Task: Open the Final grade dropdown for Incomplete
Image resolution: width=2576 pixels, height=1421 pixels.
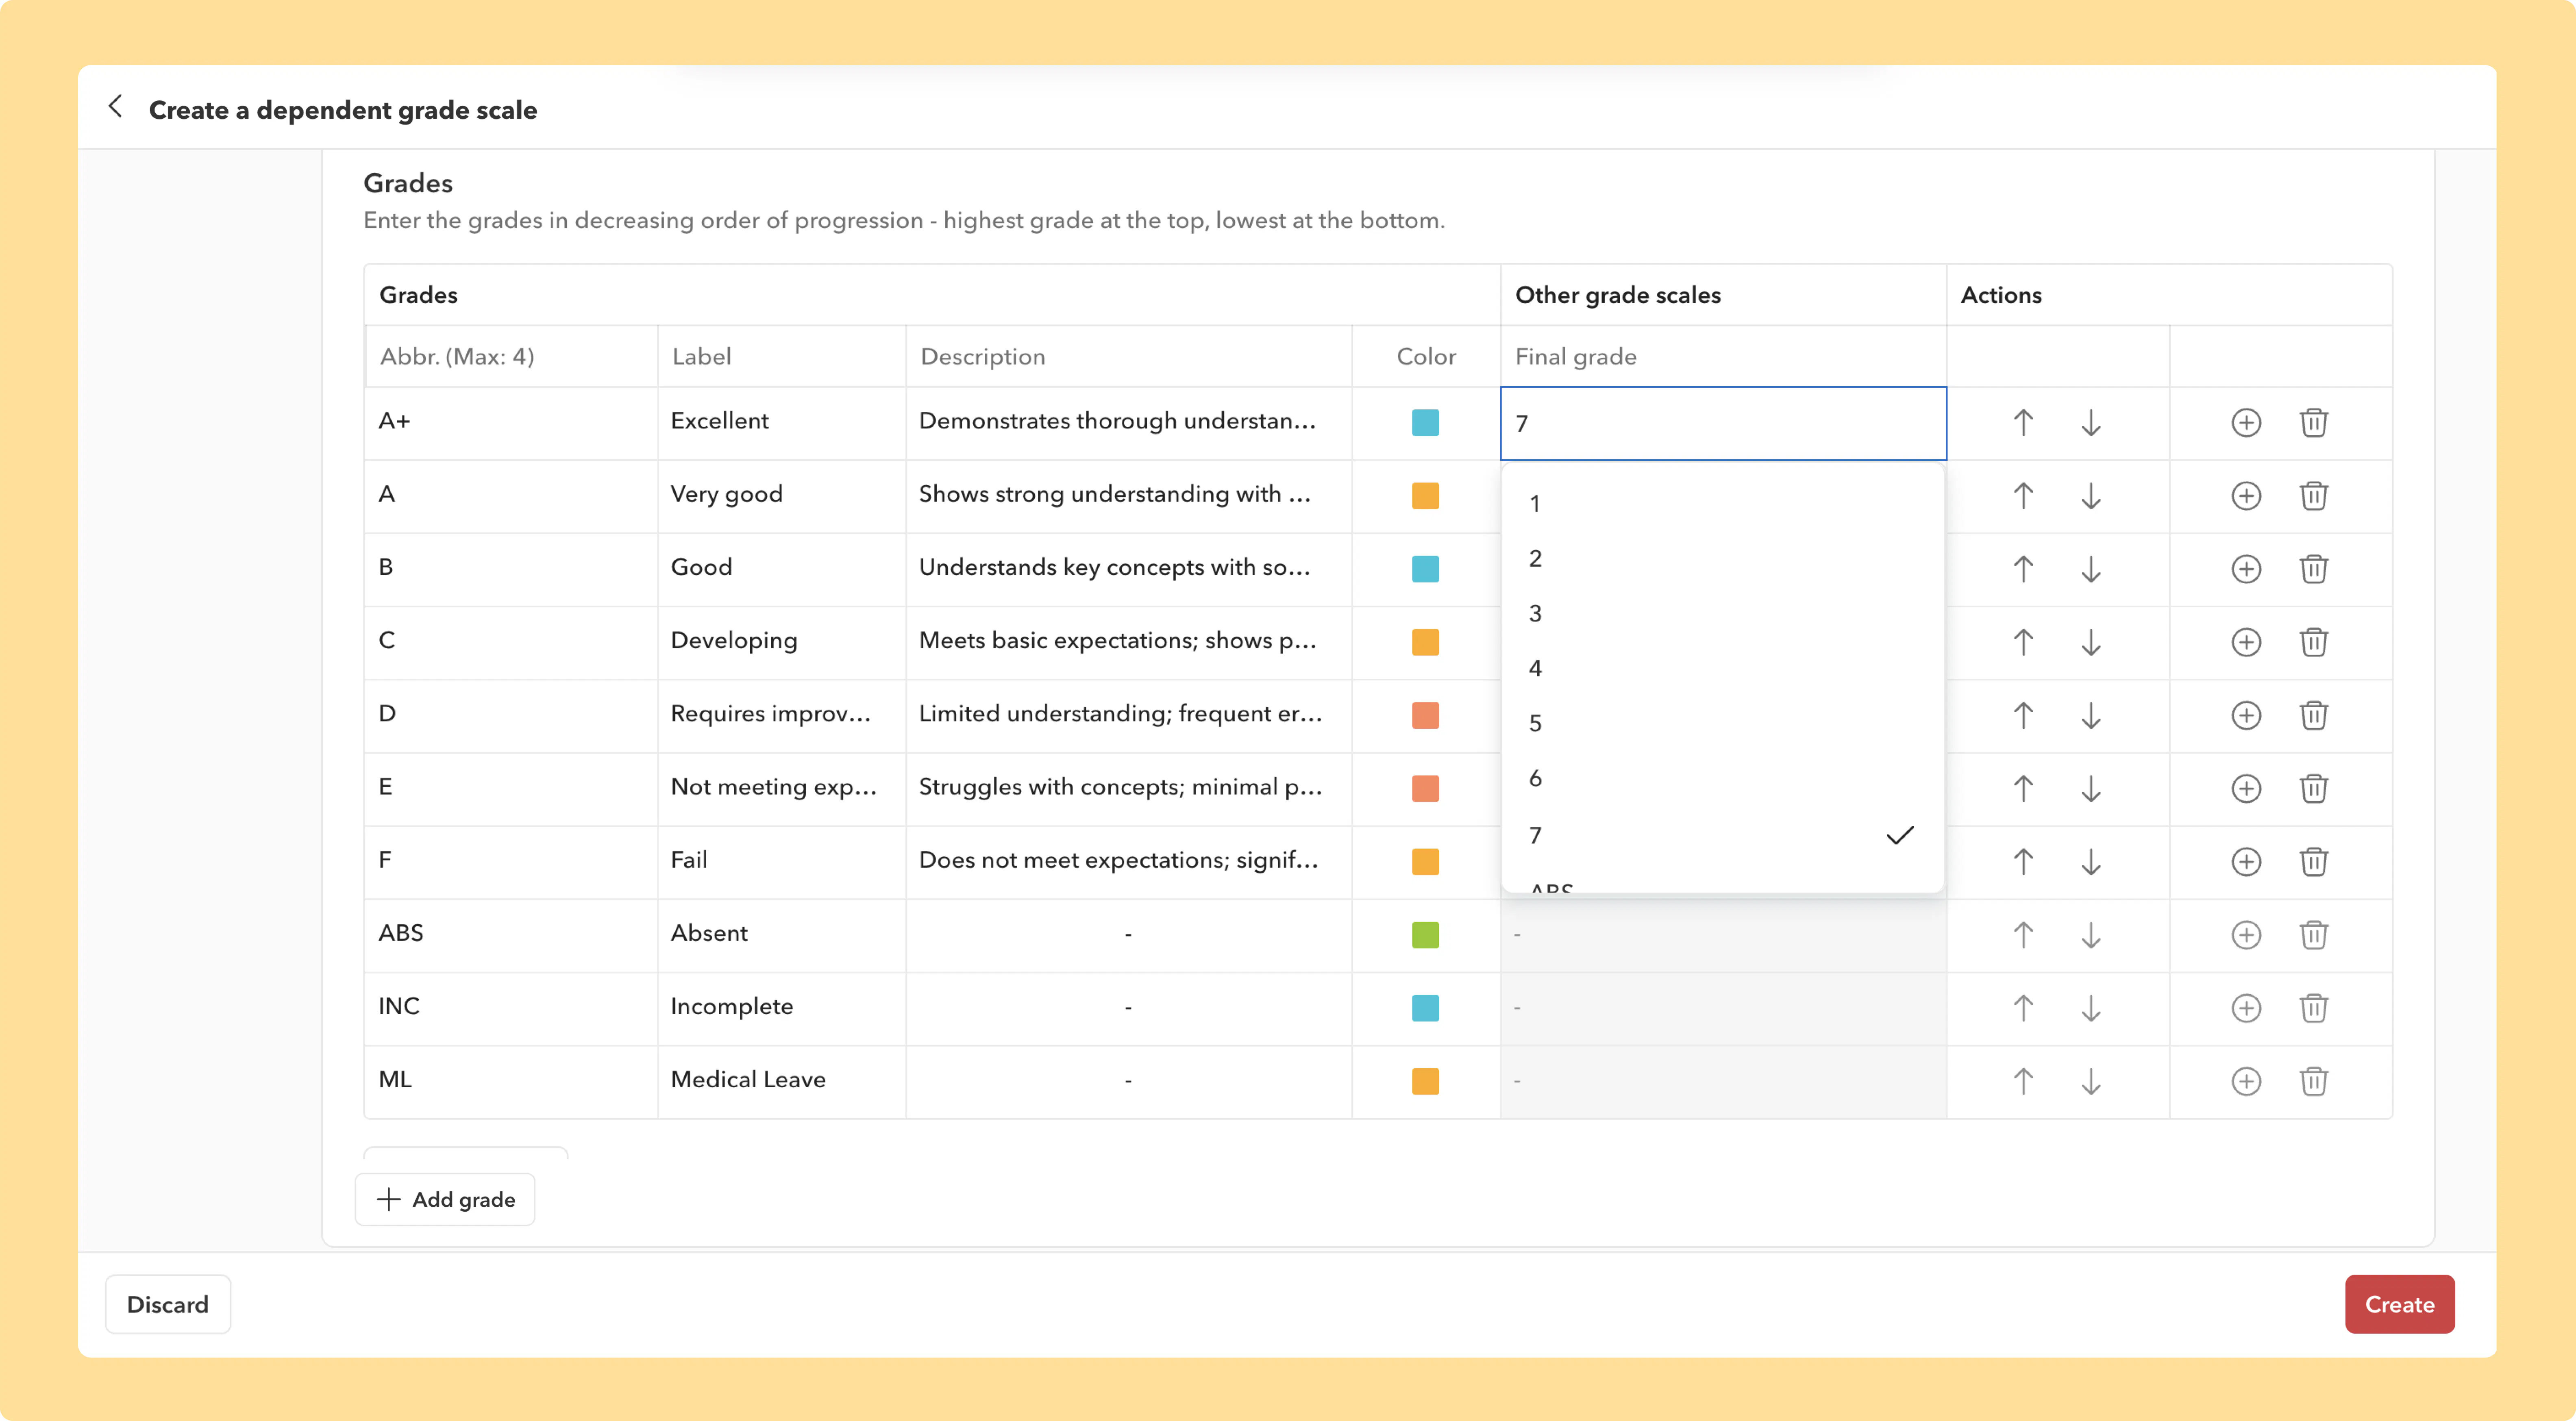Action: (x=1723, y=1008)
